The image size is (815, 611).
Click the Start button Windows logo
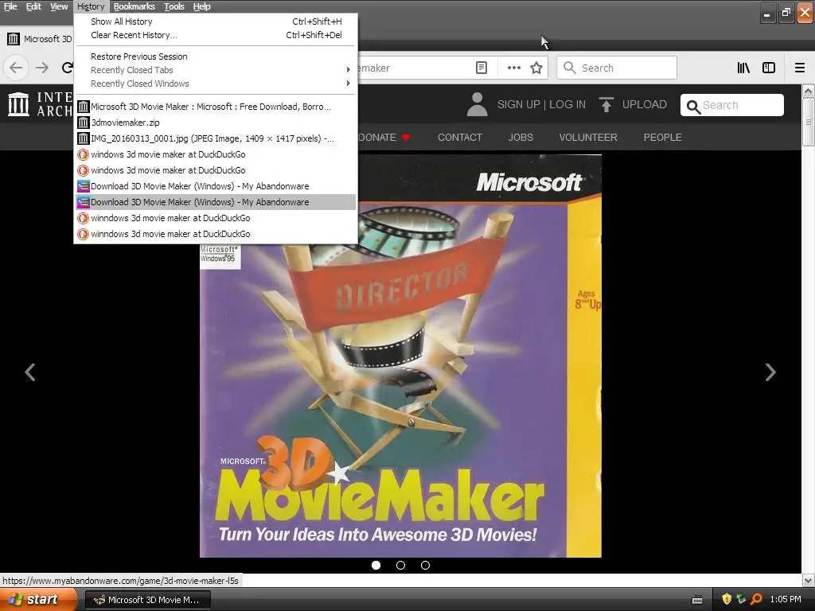(x=16, y=600)
